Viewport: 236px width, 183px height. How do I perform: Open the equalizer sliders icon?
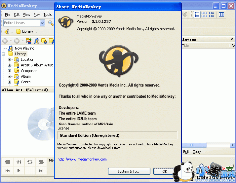[19, 162]
